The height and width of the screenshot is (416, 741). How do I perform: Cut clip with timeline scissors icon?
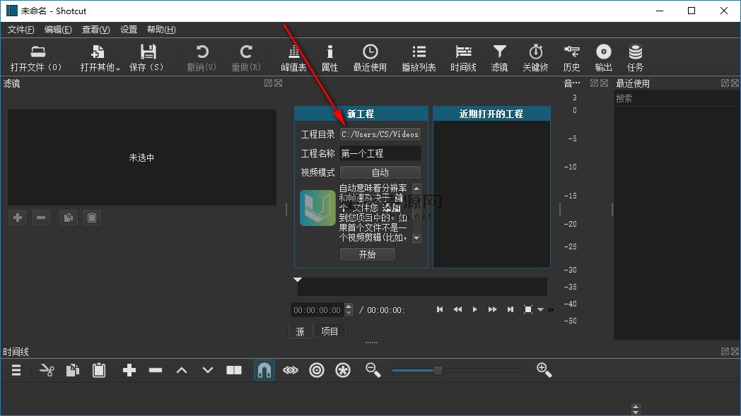click(x=47, y=371)
